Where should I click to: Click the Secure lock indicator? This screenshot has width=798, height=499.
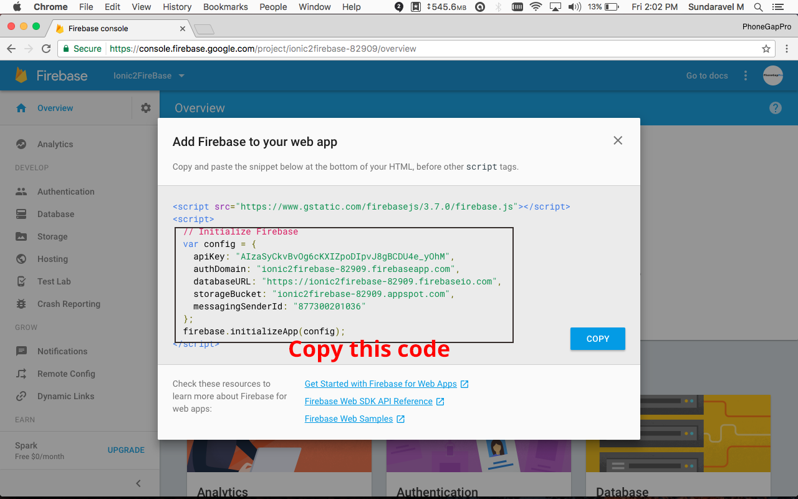click(x=82, y=49)
